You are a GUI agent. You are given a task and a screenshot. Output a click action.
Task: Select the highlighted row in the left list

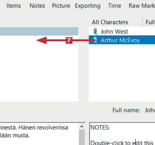pyautogui.click(x=39, y=31)
